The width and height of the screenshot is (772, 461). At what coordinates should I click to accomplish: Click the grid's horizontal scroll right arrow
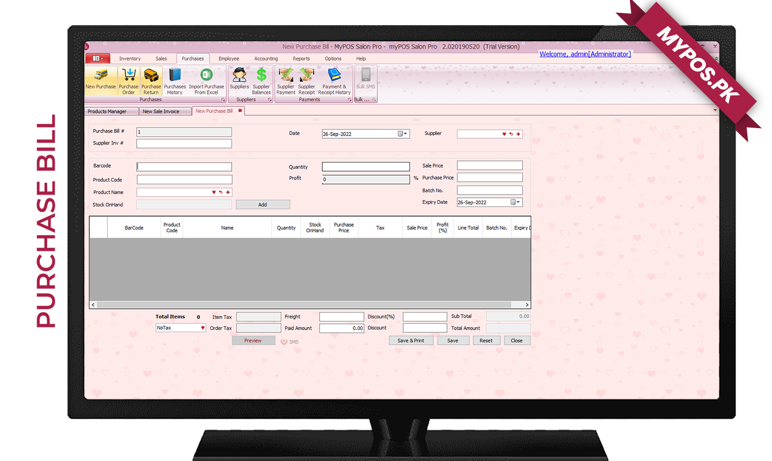pyautogui.click(x=526, y=304)
